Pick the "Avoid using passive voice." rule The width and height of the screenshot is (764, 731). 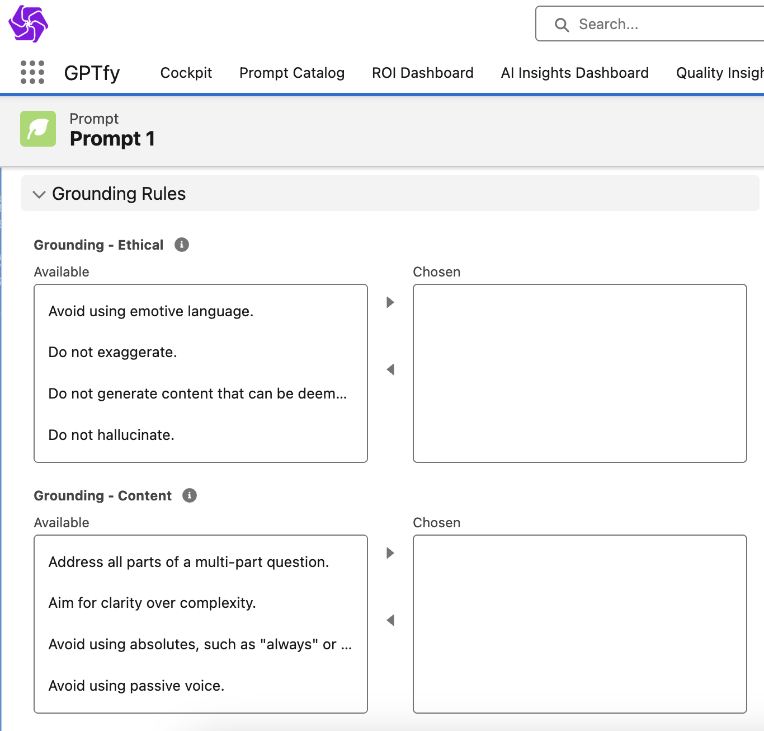click(x=136, y=686)
